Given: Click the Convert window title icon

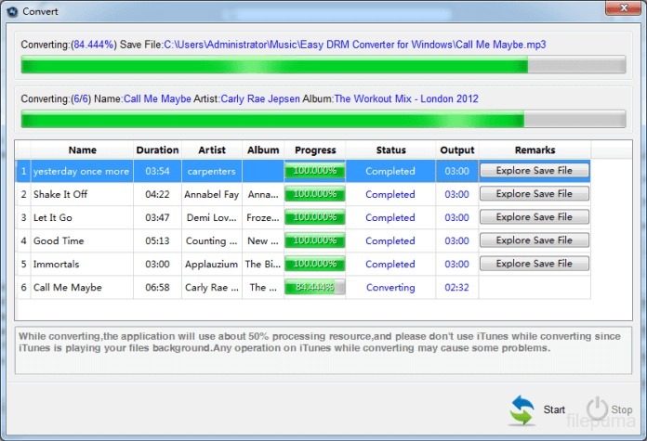Looking at the screenshot, I should [10, 13].
